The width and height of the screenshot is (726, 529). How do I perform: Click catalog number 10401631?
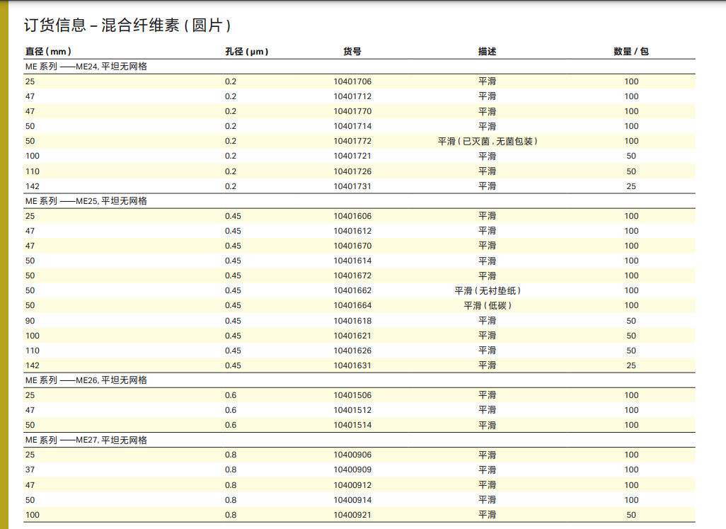pos(352,366)
